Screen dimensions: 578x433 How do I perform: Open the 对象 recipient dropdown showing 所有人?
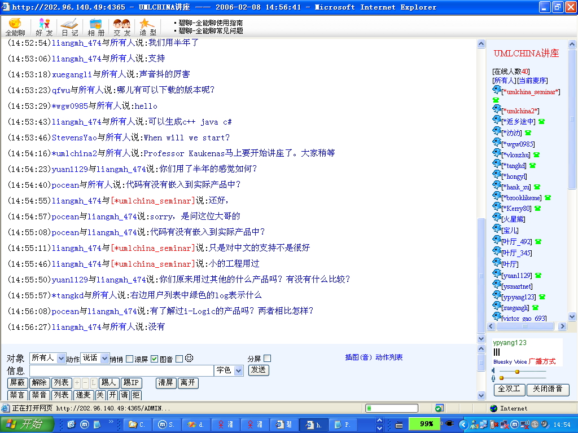[47, 358]
